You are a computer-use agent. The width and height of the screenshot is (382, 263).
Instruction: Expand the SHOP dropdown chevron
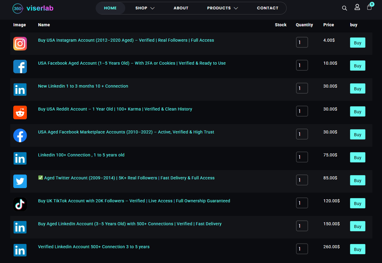click(152, 8)
